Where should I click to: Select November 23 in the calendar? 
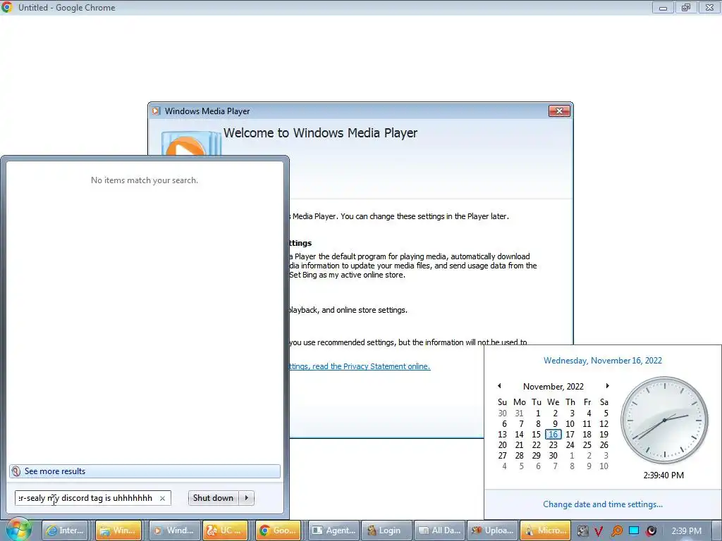tap(553, 445)
